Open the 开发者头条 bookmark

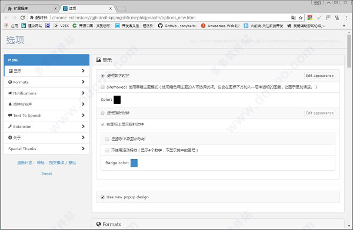point(134,26)
